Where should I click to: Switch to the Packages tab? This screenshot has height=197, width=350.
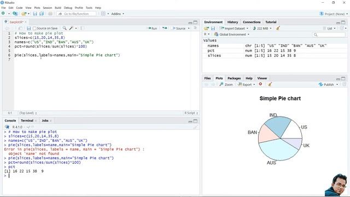tap(234, 78)
